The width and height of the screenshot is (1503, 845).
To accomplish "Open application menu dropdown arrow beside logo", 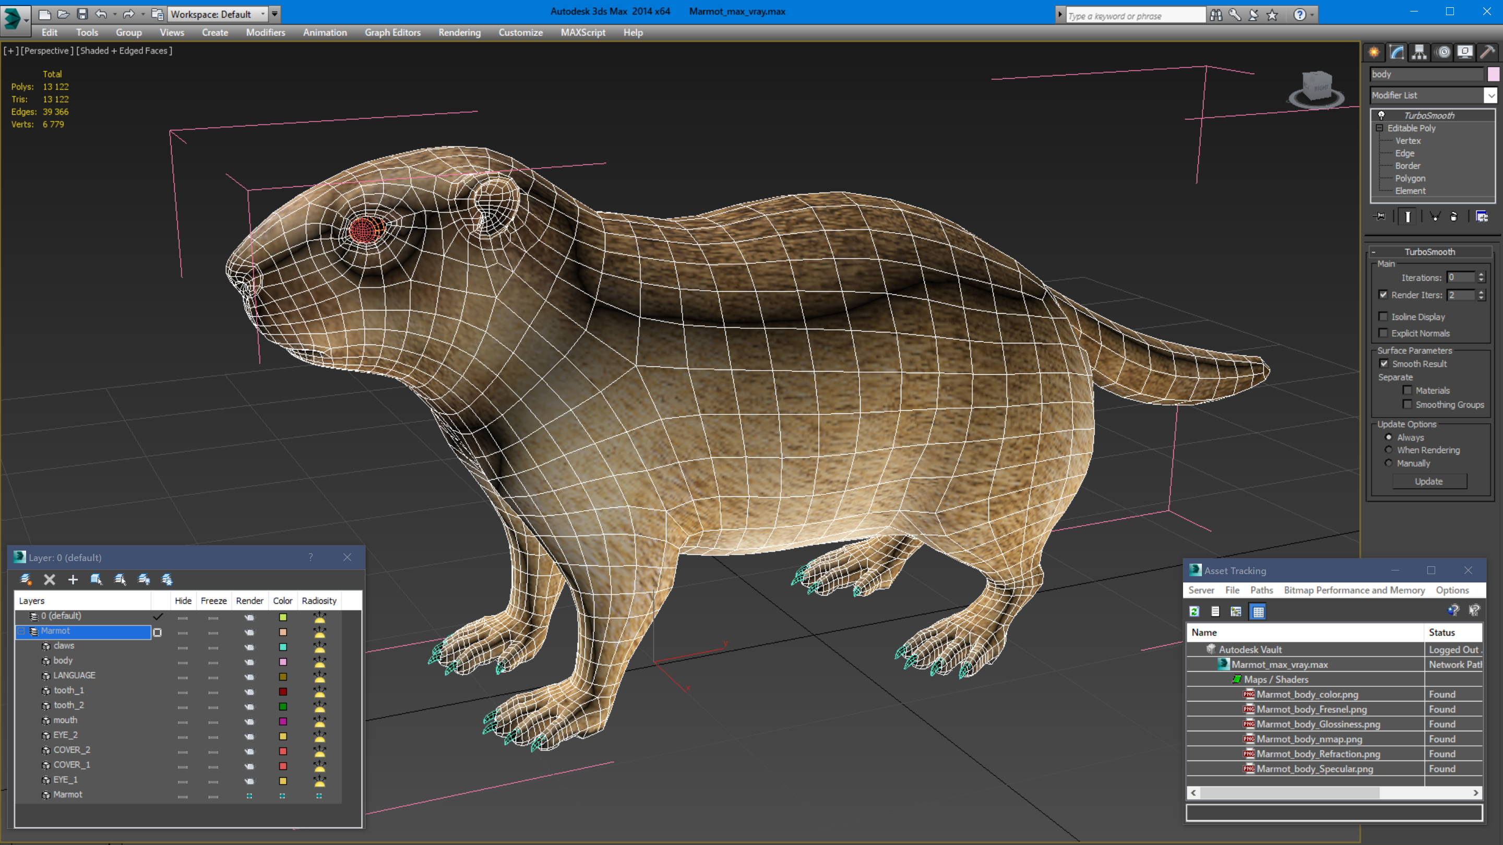I will click(x=26, y=20).
